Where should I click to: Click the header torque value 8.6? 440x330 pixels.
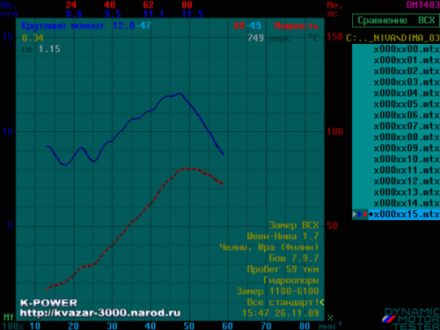(x=74, y=14)
